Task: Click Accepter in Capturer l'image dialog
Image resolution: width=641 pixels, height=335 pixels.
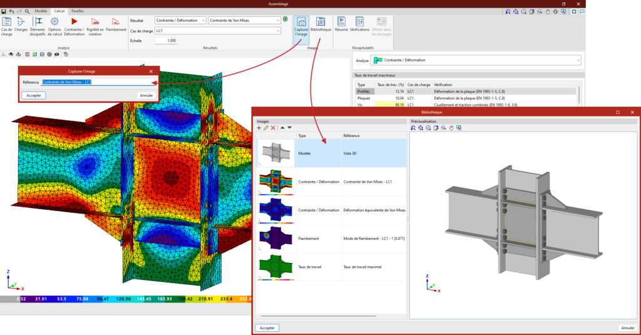Action: click(33, 95)
